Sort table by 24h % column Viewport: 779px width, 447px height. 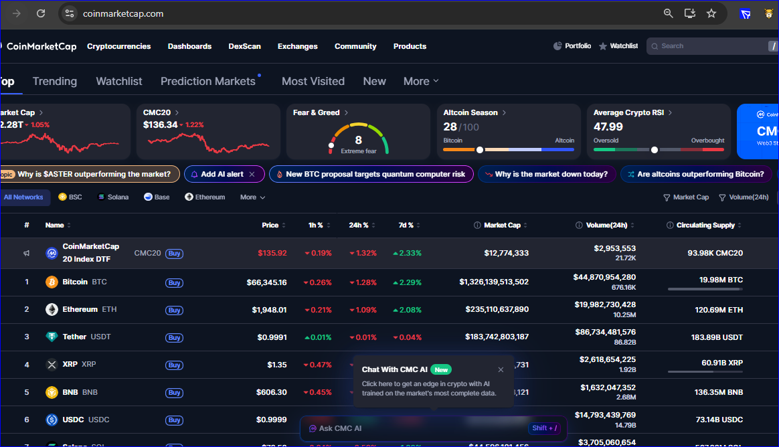point(362,225)
